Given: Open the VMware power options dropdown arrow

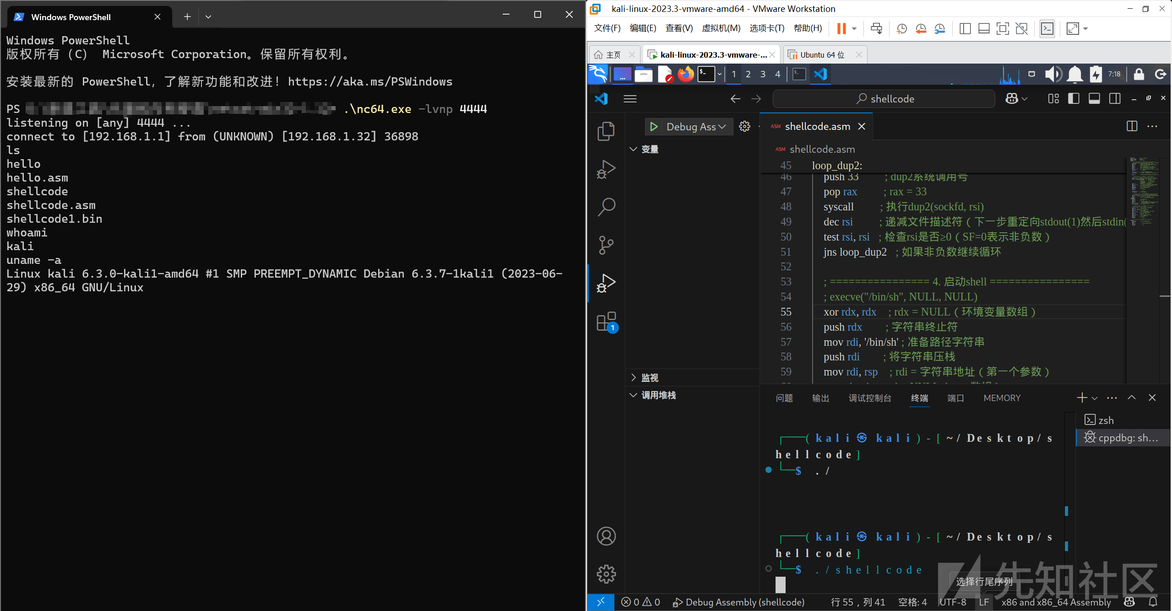Looking at the screenshot, I should (854, 28).
